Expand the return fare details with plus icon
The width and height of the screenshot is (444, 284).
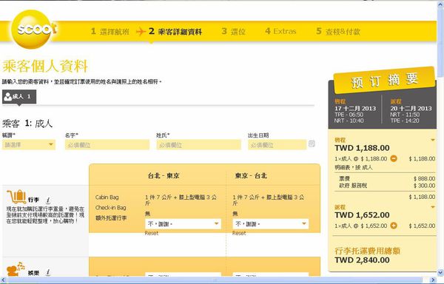pyautogui.click(x=394, y=226)
